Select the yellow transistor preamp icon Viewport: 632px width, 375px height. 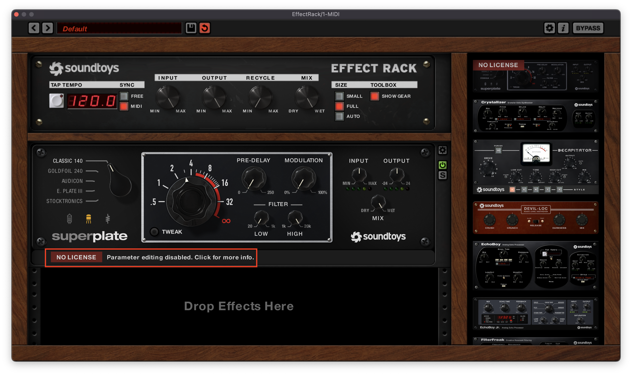(88, 219)
